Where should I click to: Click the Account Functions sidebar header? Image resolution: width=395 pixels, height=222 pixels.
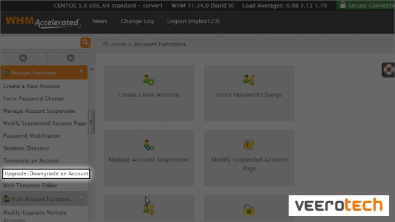tap(44, 72)
